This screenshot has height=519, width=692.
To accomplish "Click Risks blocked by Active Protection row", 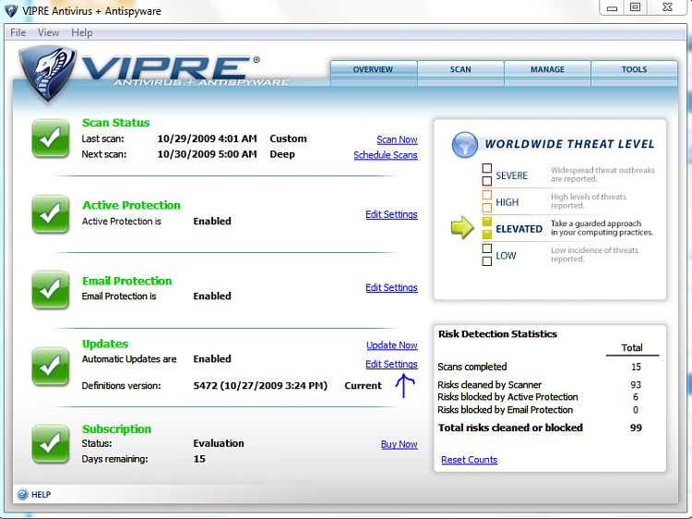I will tap(540, 397).
